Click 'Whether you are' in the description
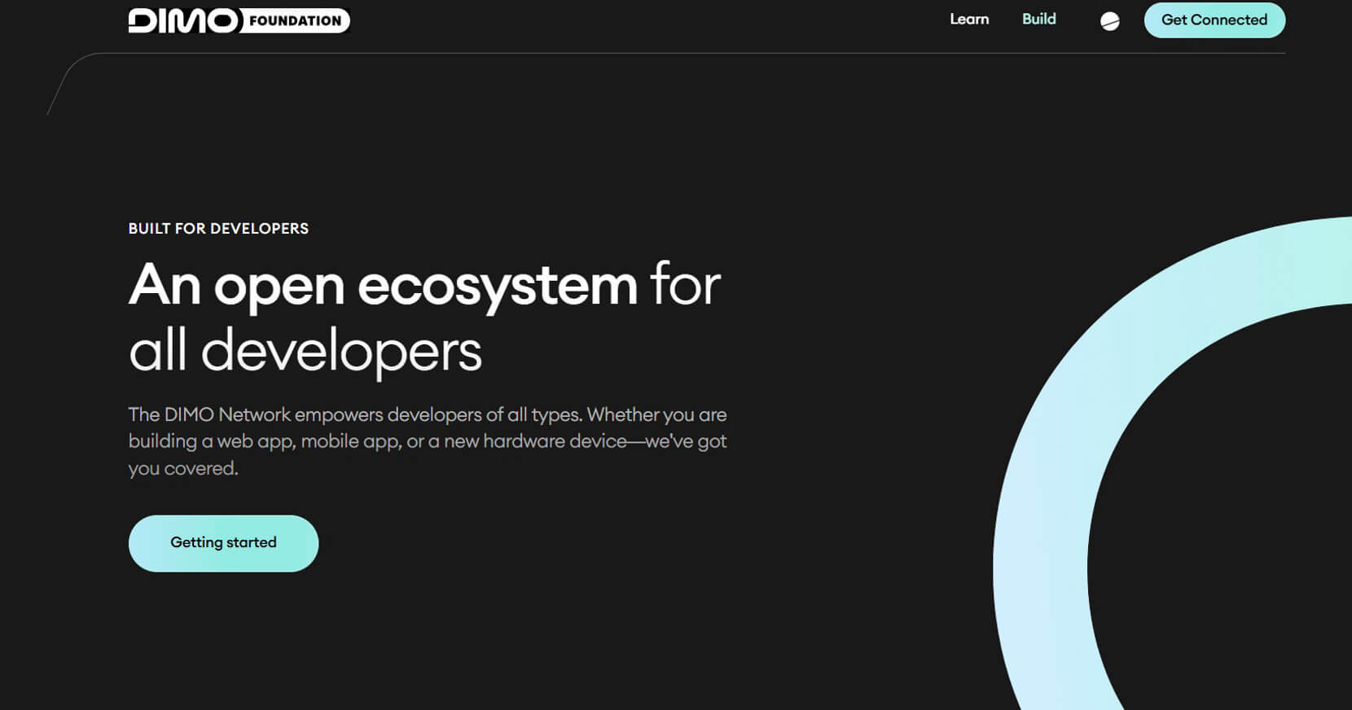This screenshot has height=710, width=1352. click(656, 414)
